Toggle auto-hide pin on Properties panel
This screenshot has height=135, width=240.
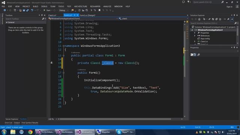pos(234,48)
